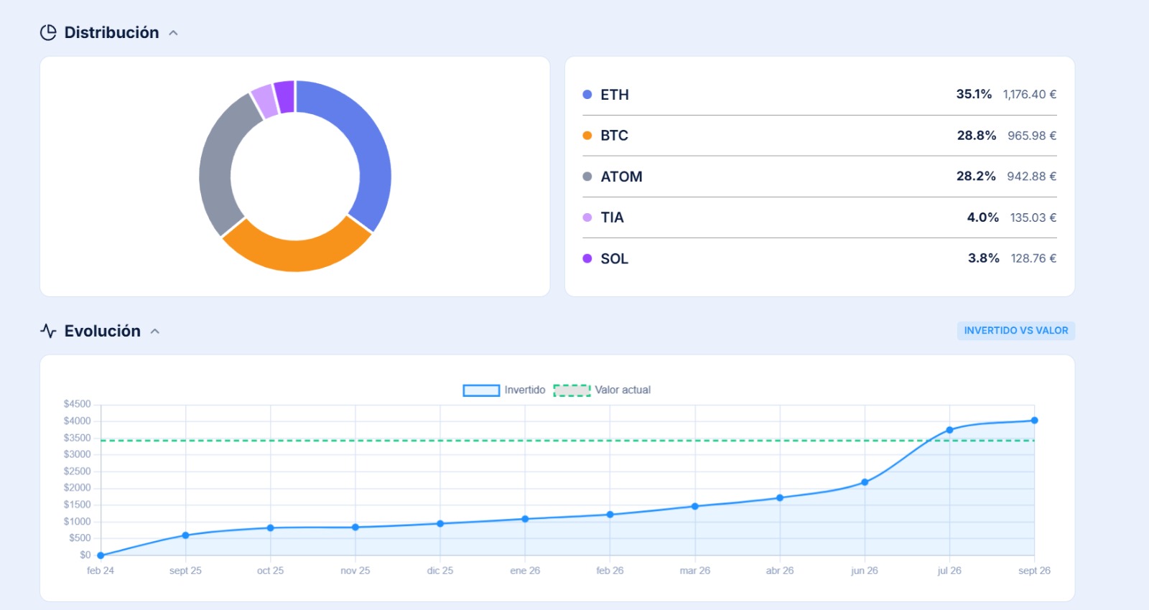Click the dark purple SOL donut slice
This screenshot has height=610, width=1149.
pyautogui.click(x=285, y=96)
